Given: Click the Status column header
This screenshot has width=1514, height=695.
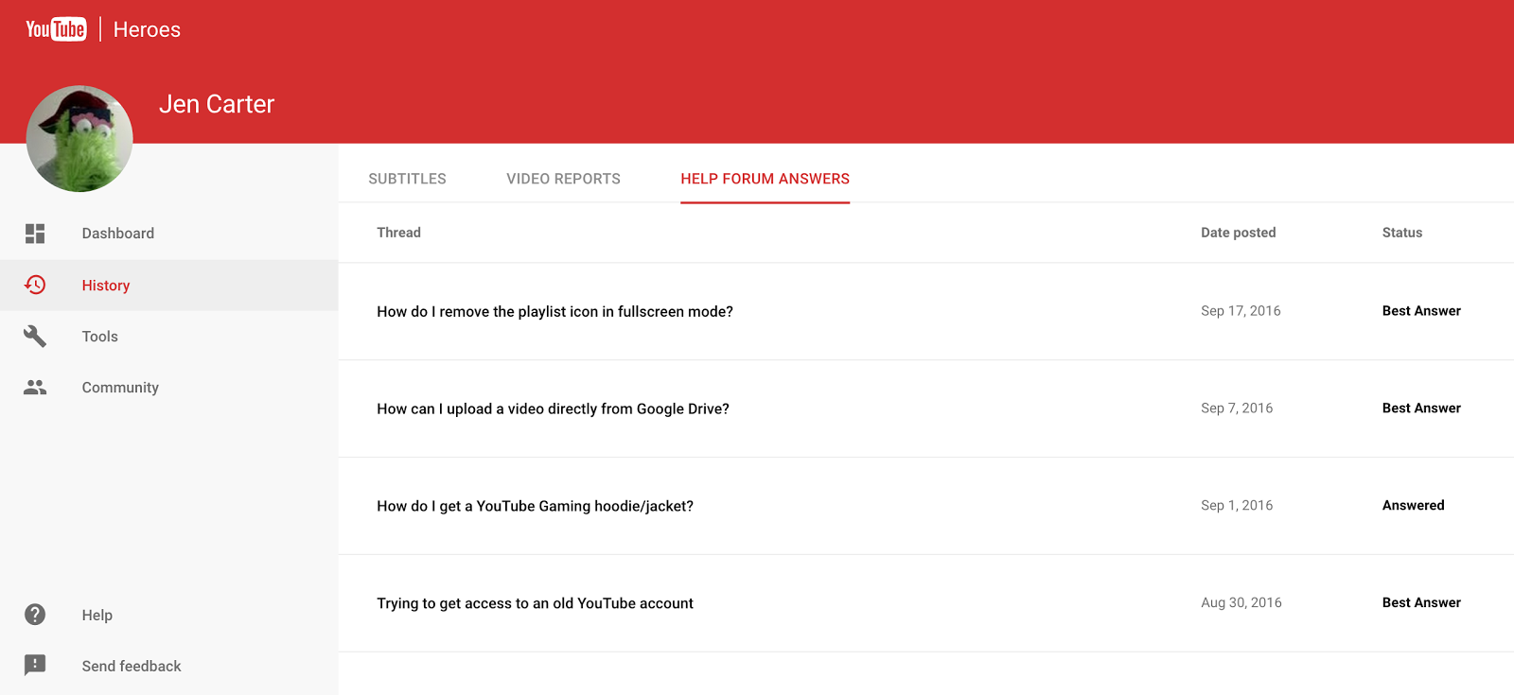Looking at the screenshot, I should pyautogui.click(x=1401, y=233).
